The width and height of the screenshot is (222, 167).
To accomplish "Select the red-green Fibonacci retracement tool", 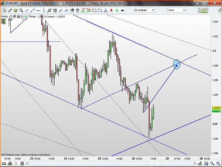I will tap(83, 10).
